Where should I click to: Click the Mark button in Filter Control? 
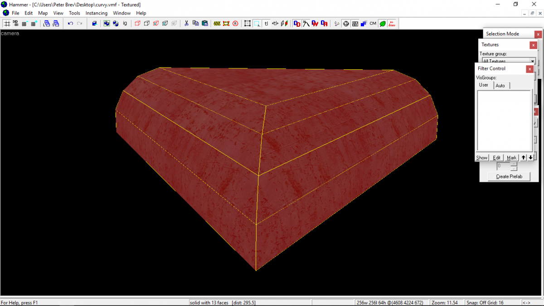click(511, 157)
